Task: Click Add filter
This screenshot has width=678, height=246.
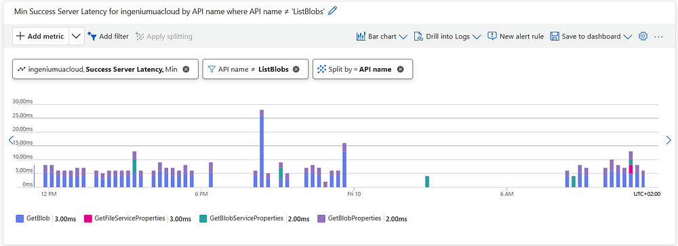Action: point(108,36)
